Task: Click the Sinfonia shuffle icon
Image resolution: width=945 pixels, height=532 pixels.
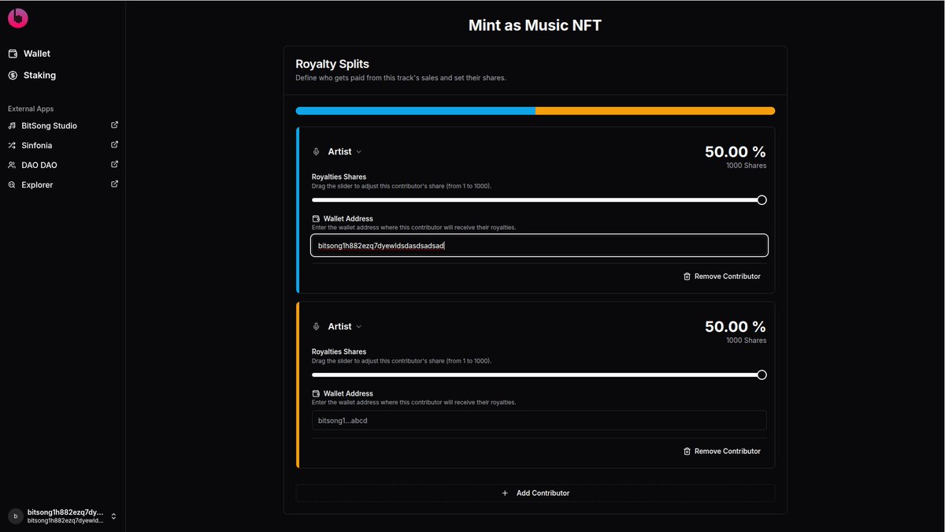Action: (x=12, y=146)
